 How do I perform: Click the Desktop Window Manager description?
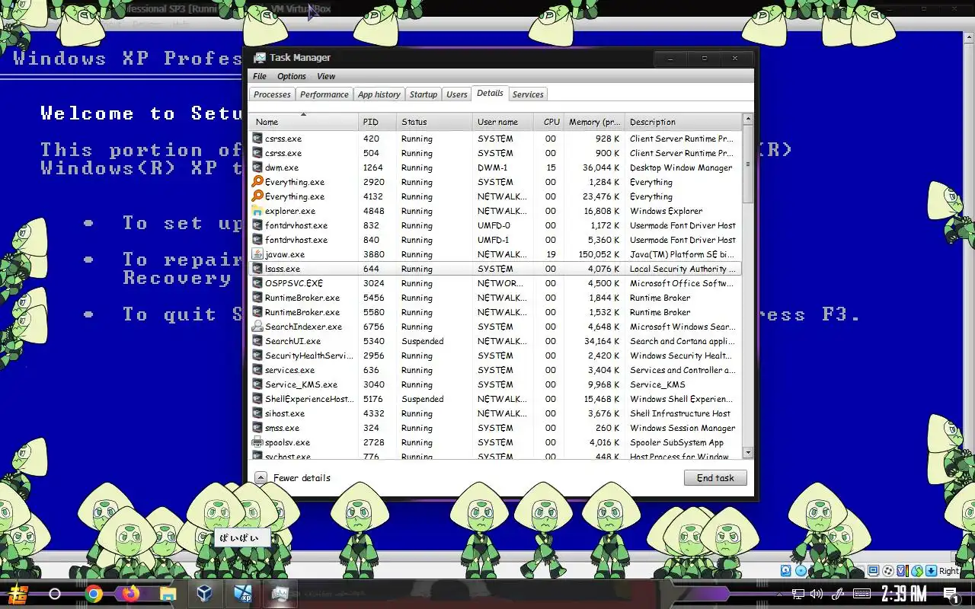point(681,167)
